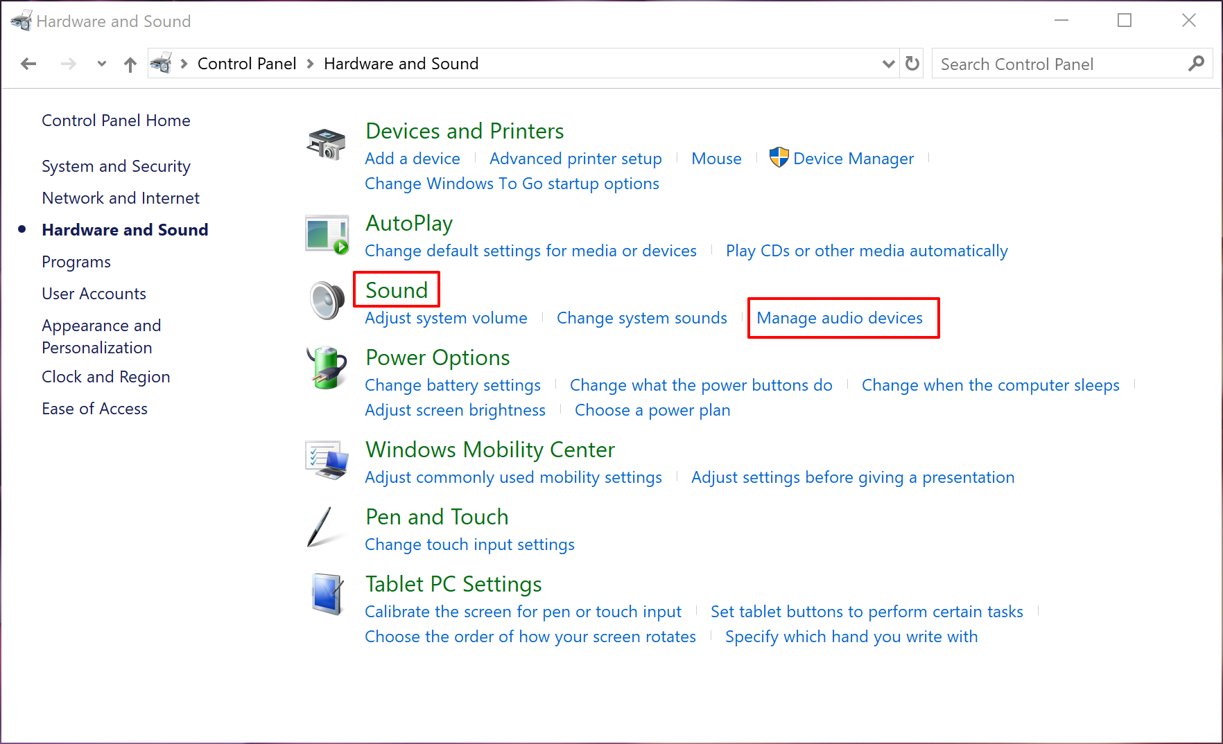Click the Control Panel breadcrumb
Viewport: 1223px width, 744px height.
(247, 64)
